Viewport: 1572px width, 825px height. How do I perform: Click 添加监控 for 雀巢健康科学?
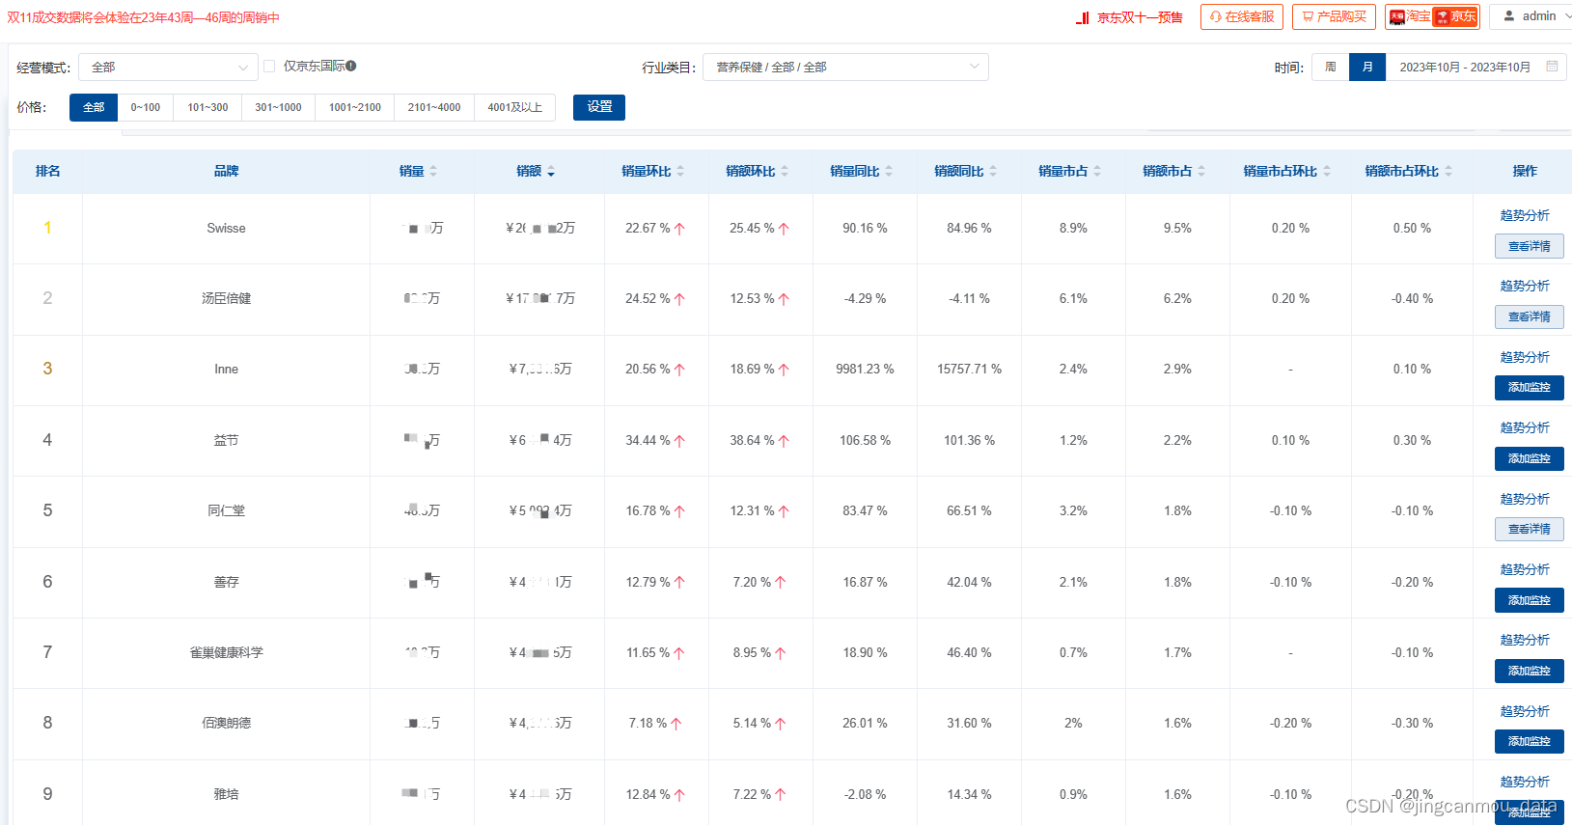point(1530,671)
